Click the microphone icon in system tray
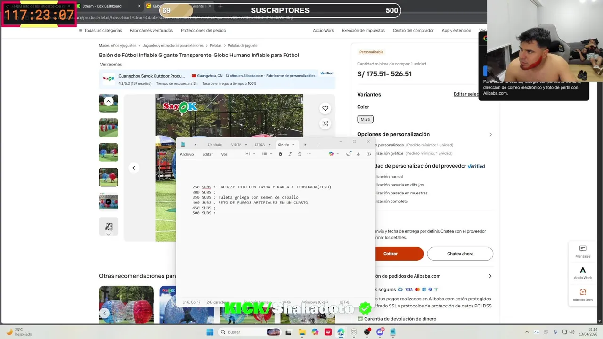Viewport: 603px width, 339px height. tap(555, 332)
